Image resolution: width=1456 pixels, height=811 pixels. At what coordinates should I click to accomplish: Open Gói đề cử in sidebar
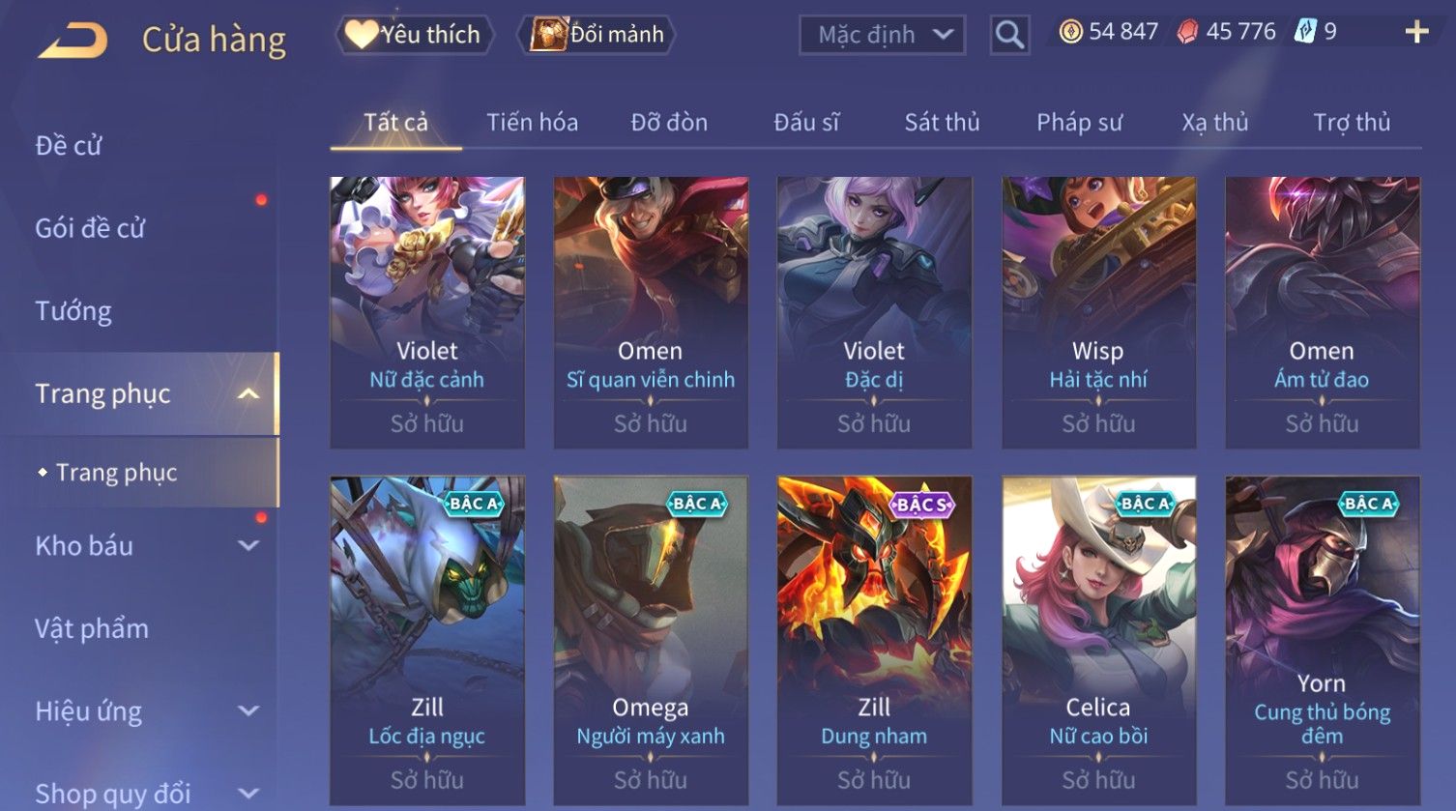(90, 228)
